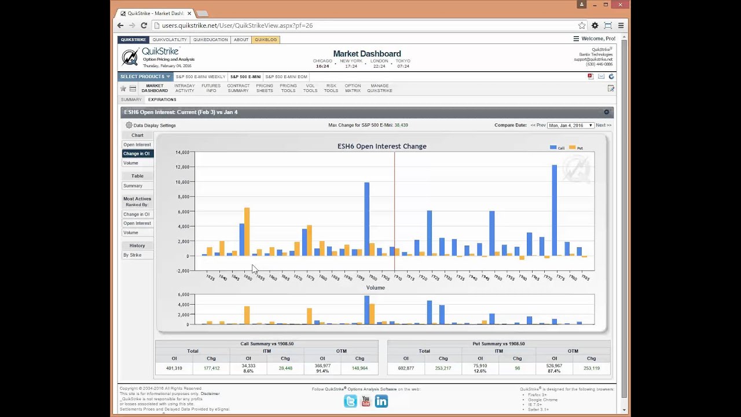741x417 pixels.
Task: Show the Open Interest chart
Action: click(x=137, y=145)
